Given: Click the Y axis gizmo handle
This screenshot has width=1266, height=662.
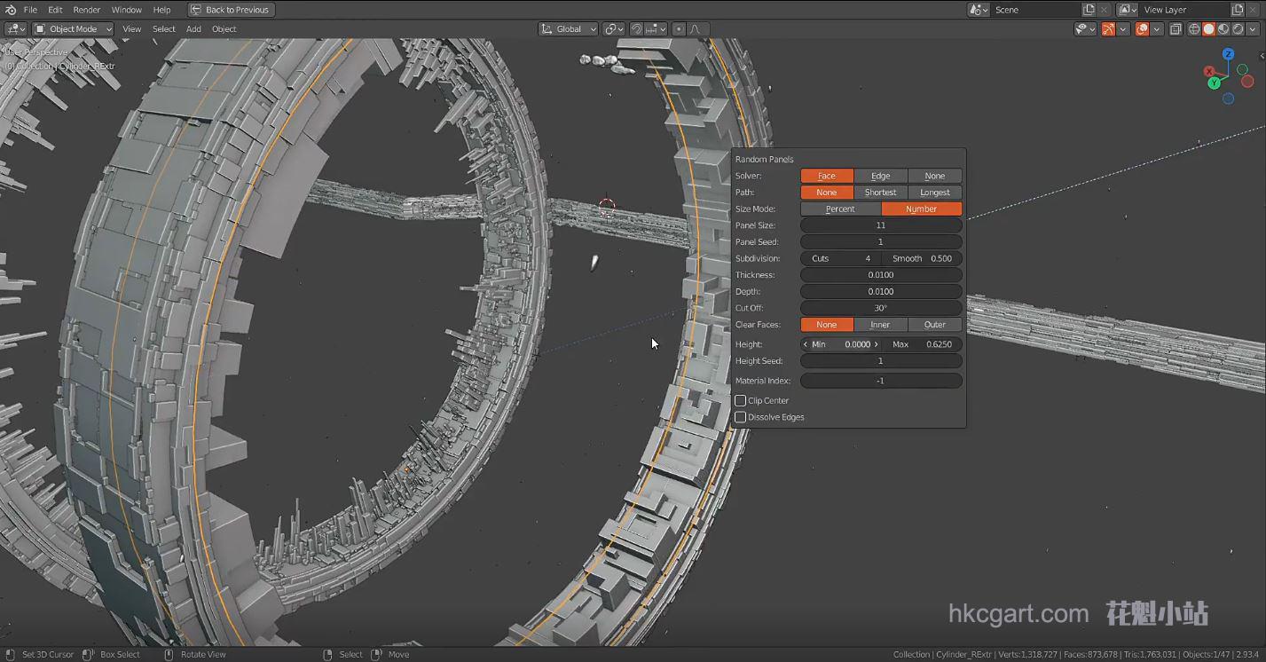Looking at the screenshot, I should pyautogui.click(x=1214, y=83).
